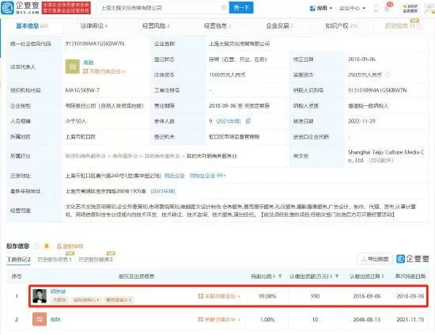Expand the 企业中心 dropdown menu
Viewport: 435px width, 335px height.
pyautogui.click(x=352, y=9)
